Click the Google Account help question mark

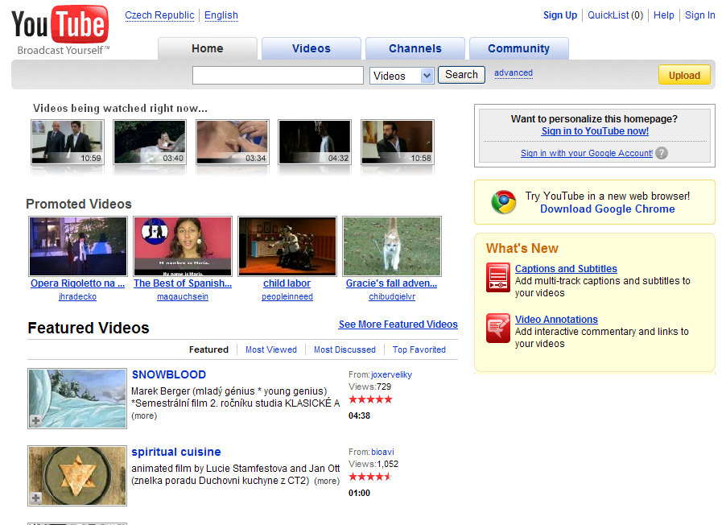[x=662, y=153]
